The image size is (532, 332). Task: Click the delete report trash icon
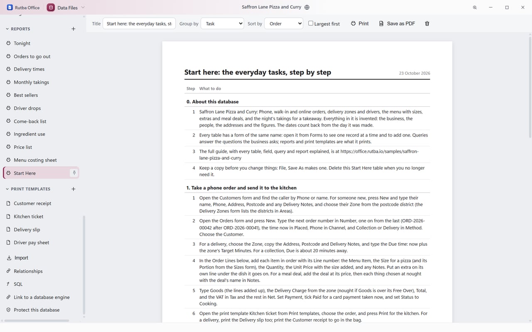coord(427,24)
